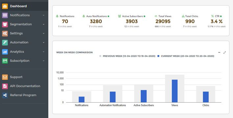Click the Notifications grid icon in sidebar
Screen dimensions: 233x118
click(5, 15)
